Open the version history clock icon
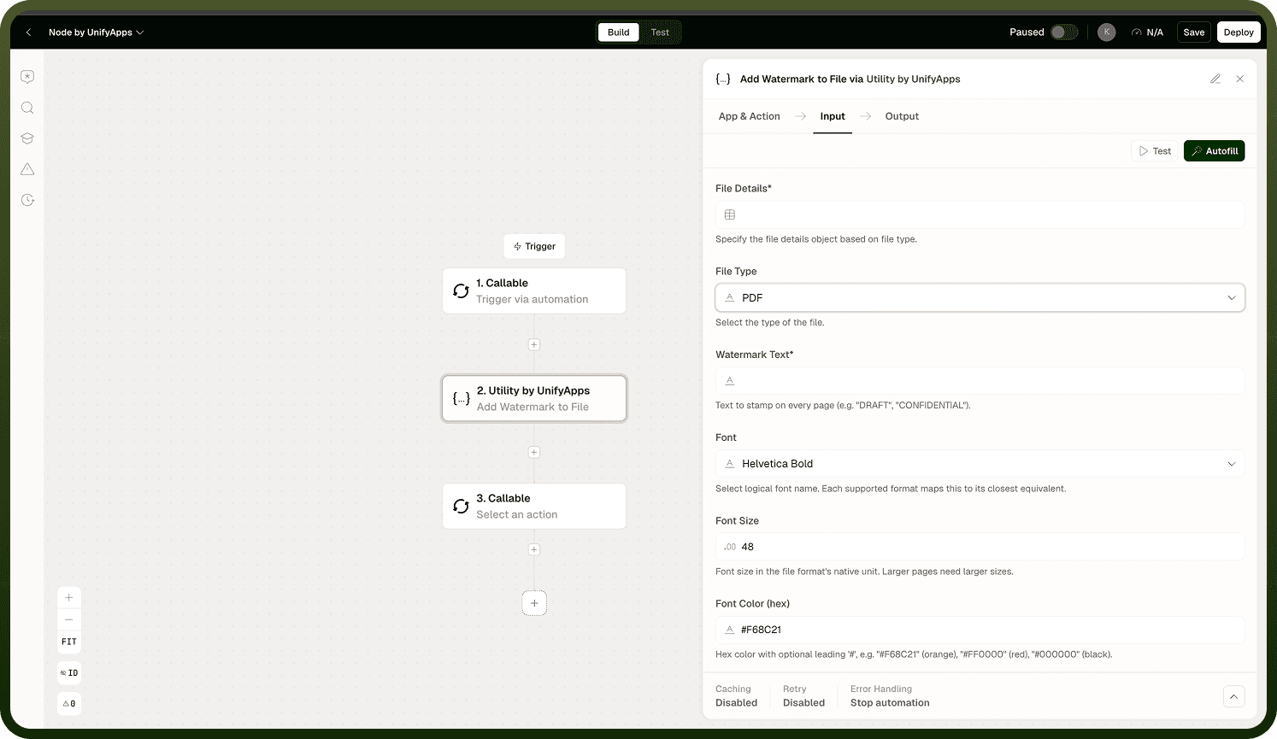Screen dimensions: 1277x739 point(27,200)
